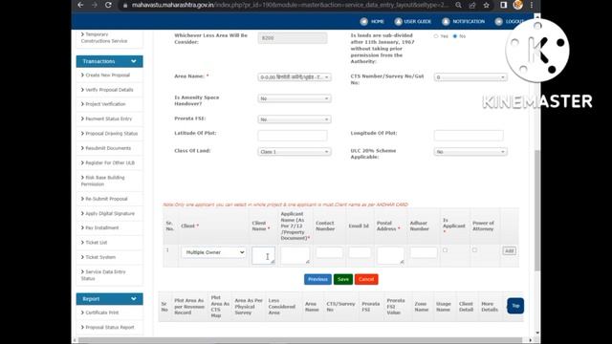Open browser profile avatar
612x344 pixels.
tap(518, 5)
